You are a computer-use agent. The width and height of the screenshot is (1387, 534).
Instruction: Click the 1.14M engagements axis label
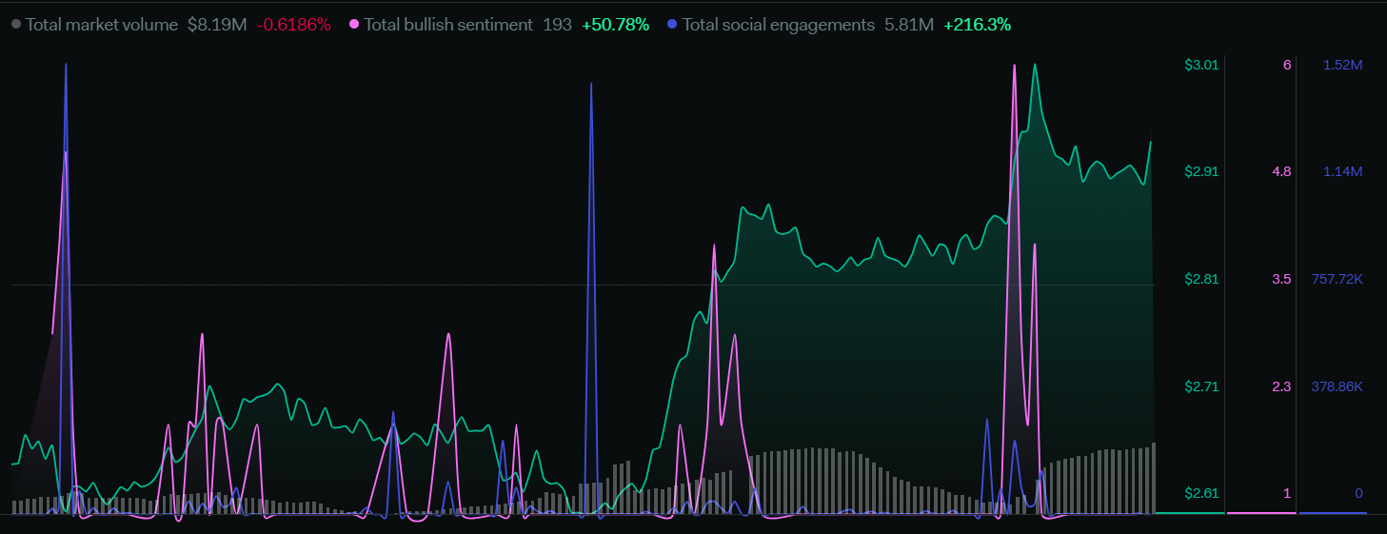tap(1342, 171)
